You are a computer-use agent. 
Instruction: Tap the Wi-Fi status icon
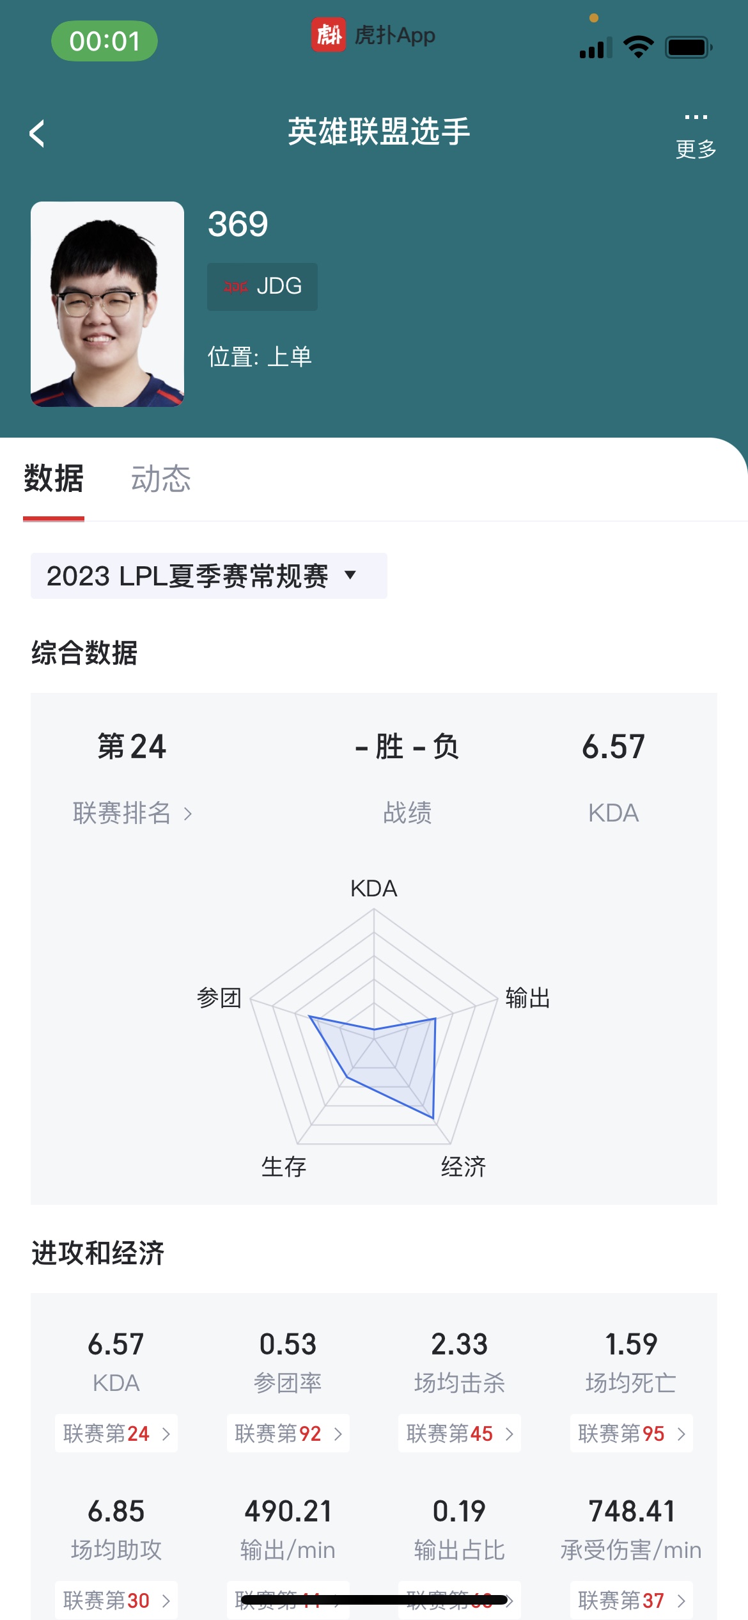(x=638, y=47)
